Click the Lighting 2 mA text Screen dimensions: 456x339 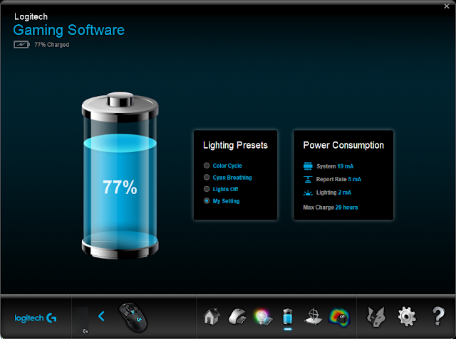coord(333,193)
